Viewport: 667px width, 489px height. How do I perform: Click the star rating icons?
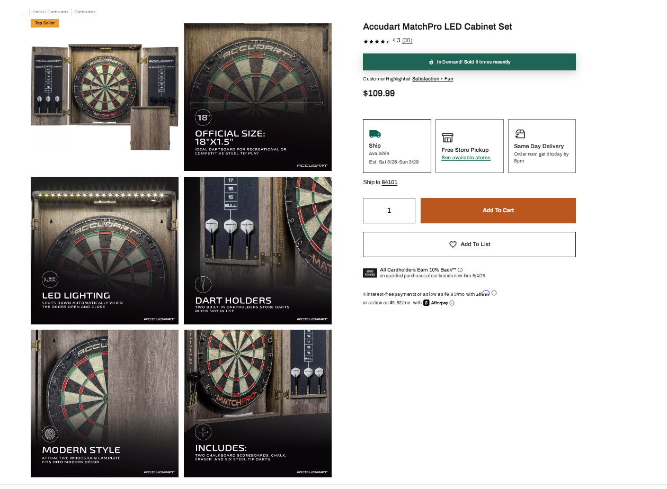tap(376, 41)
